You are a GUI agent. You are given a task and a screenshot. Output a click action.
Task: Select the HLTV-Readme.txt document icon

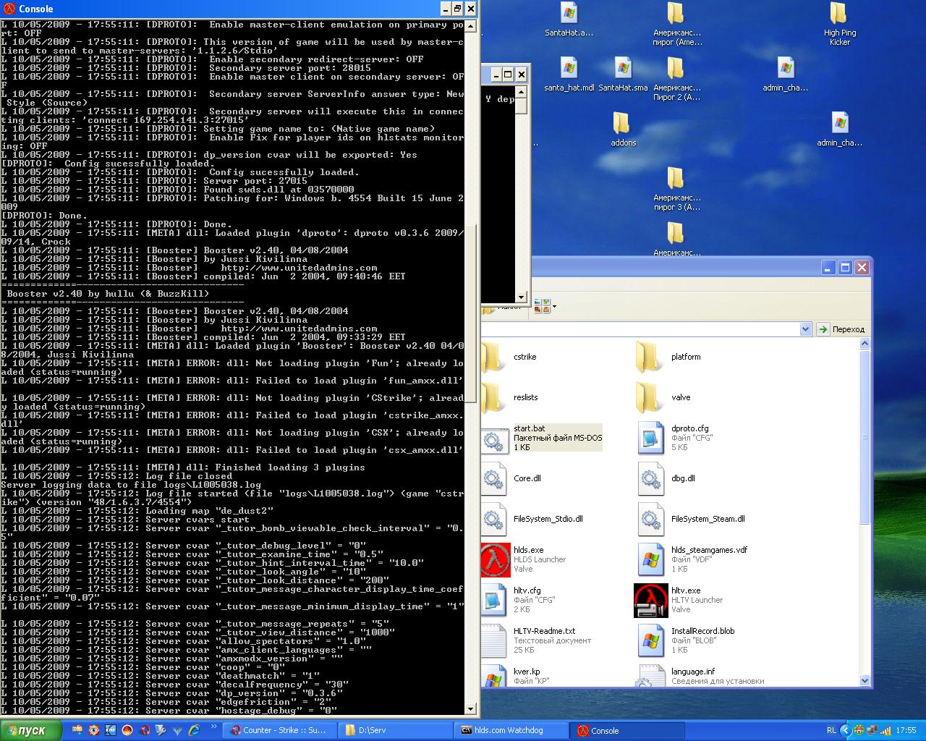tap(495, 640)
